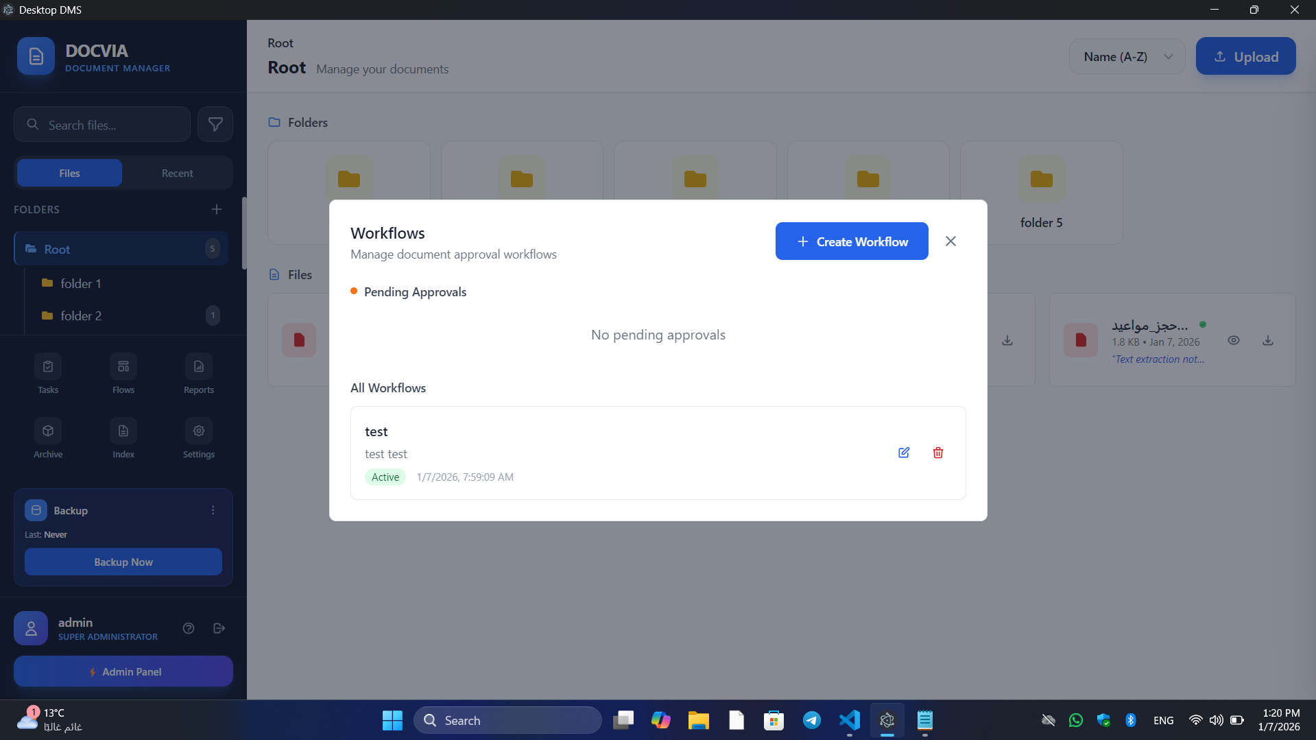The image size is (1316, 740).
Task: Click the WhatsApp tray icon
Action: 1076,720
